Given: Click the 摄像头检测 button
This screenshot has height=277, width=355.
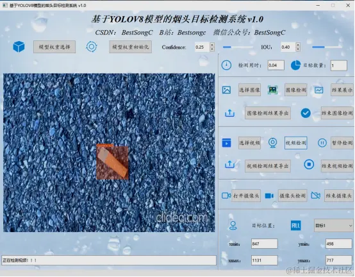Looking at the screenshot, I should 292,196.
